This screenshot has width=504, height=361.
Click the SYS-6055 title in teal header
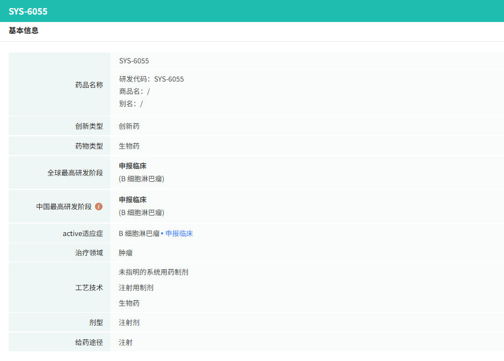pos(28,11)
